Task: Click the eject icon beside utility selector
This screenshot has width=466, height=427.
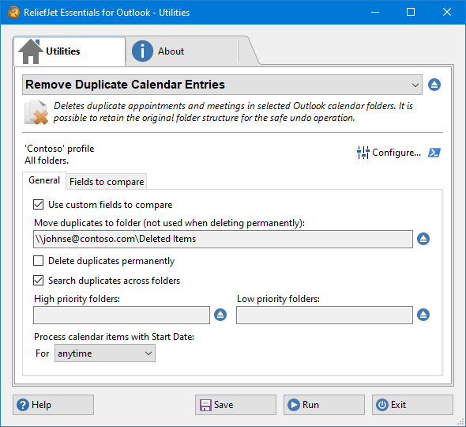Action: (434, 85)
